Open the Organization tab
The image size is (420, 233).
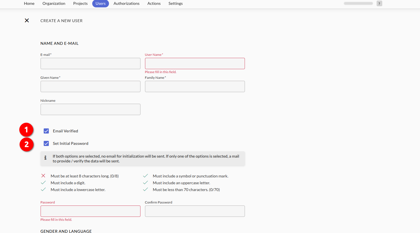pos(54,3)
